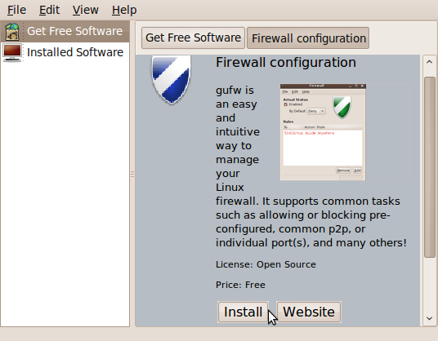Open the Website button
This screenshot has height=341, width=438.
pos(309,312)
